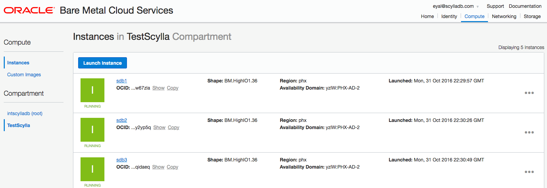547x188 pixels.
Task: Copy the OCID of sdb1
Action: pyautogui.click(x=172, y=88)
